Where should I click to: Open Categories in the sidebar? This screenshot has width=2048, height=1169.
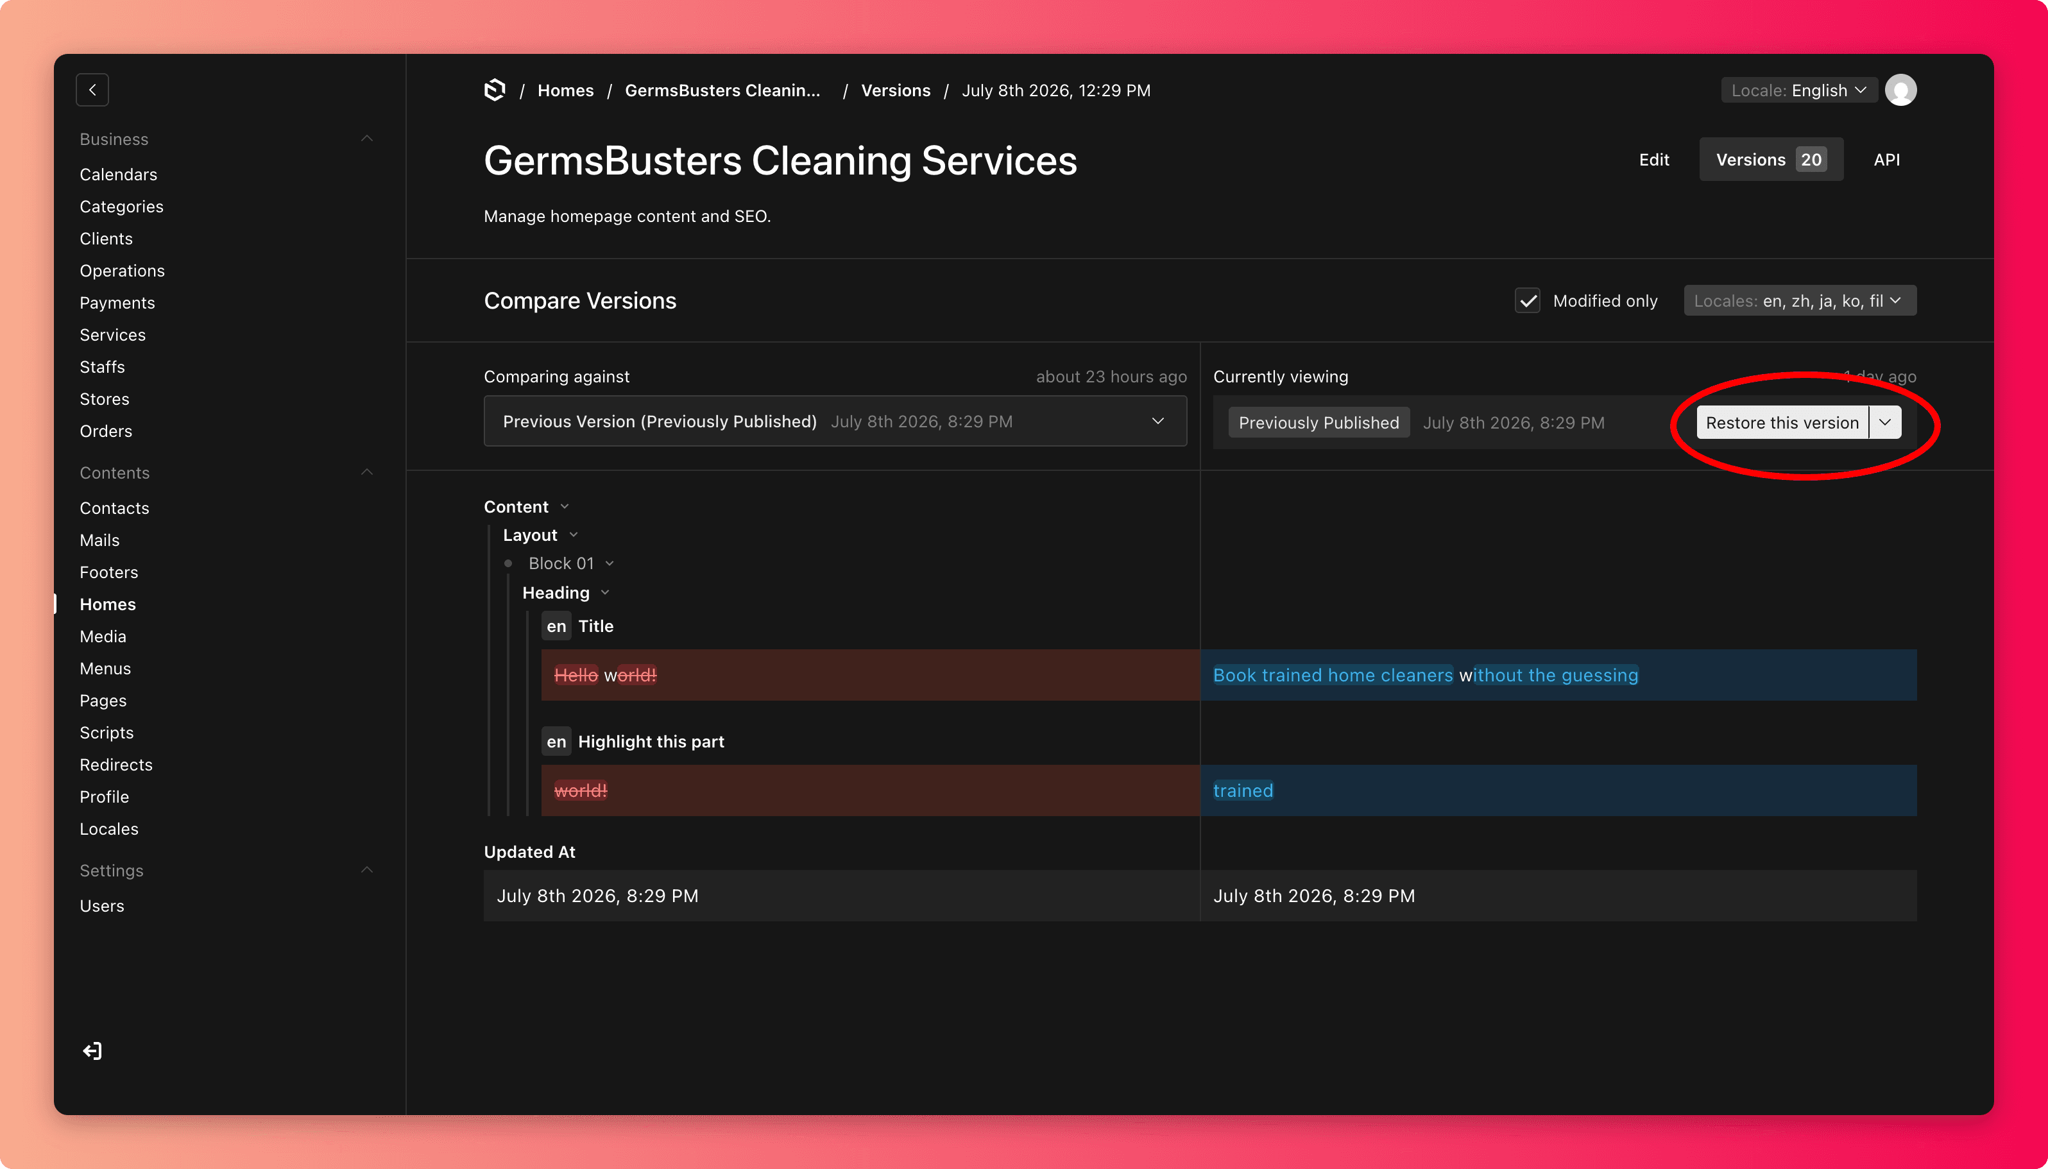121,207
